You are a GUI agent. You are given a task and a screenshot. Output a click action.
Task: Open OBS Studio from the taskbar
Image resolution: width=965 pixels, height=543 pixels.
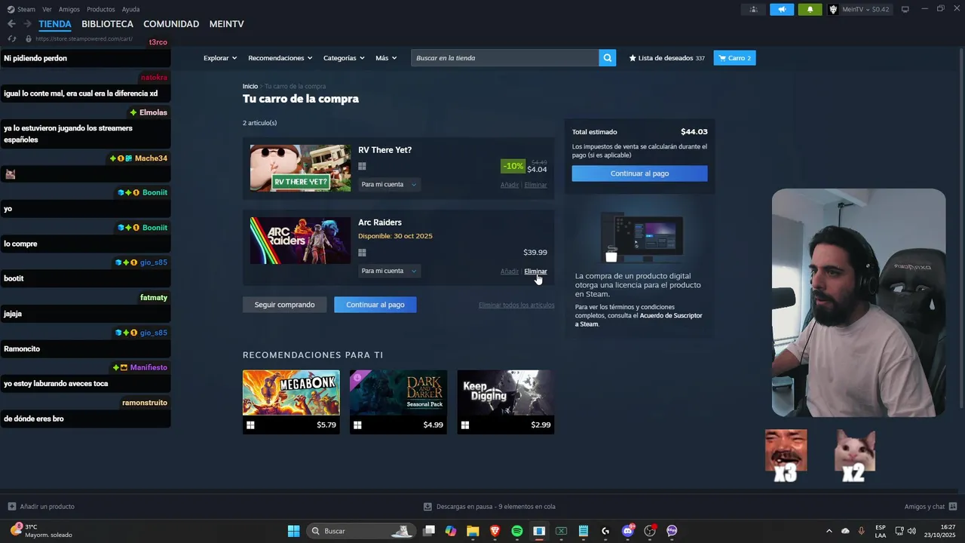pyautogui.click(x=650, y=531)
